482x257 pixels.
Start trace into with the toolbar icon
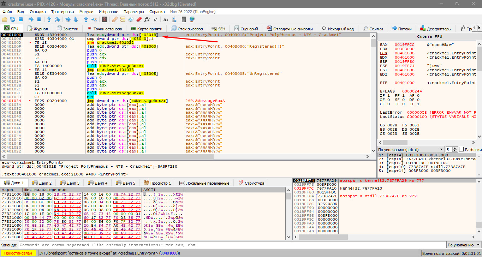tap(68, 19)
